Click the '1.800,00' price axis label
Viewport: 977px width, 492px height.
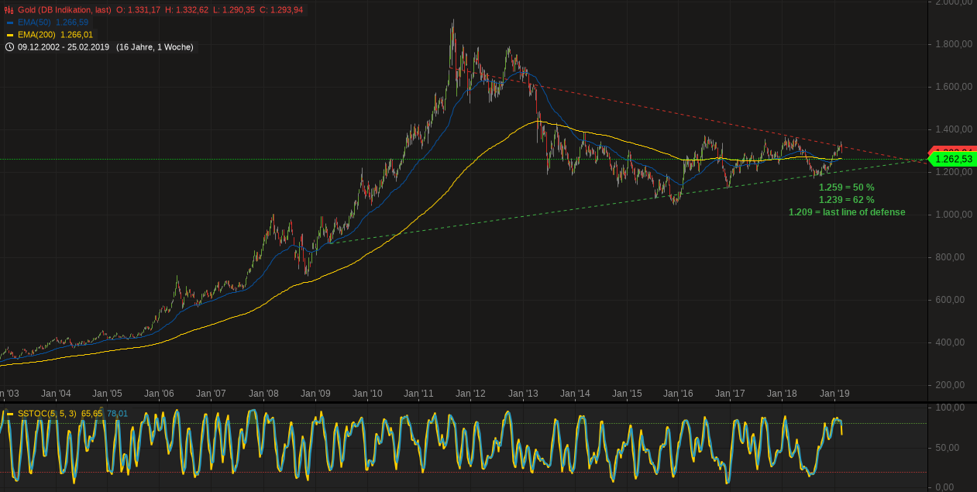(x=954, y=44)
